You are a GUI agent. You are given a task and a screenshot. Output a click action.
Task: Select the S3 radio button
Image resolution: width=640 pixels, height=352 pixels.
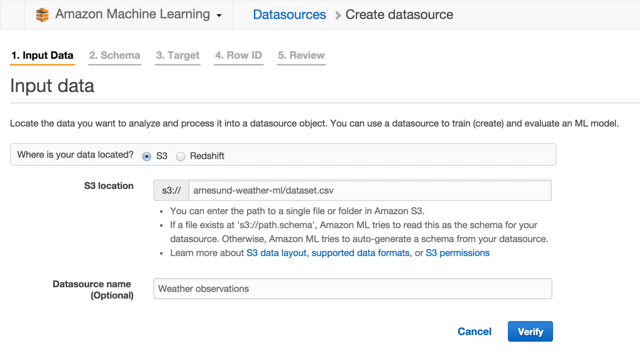pos(147,156)
